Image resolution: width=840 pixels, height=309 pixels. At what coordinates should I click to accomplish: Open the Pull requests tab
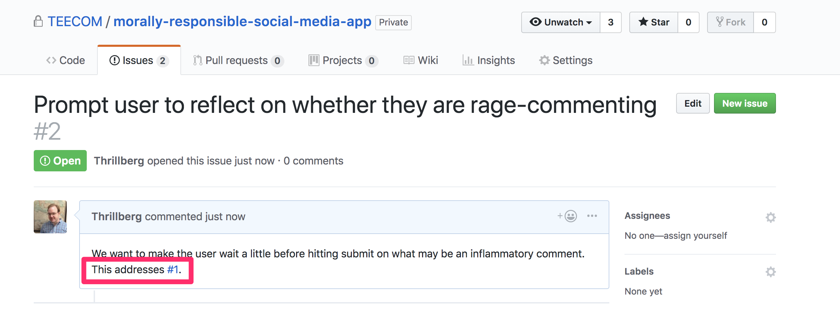tap(238, 60)
